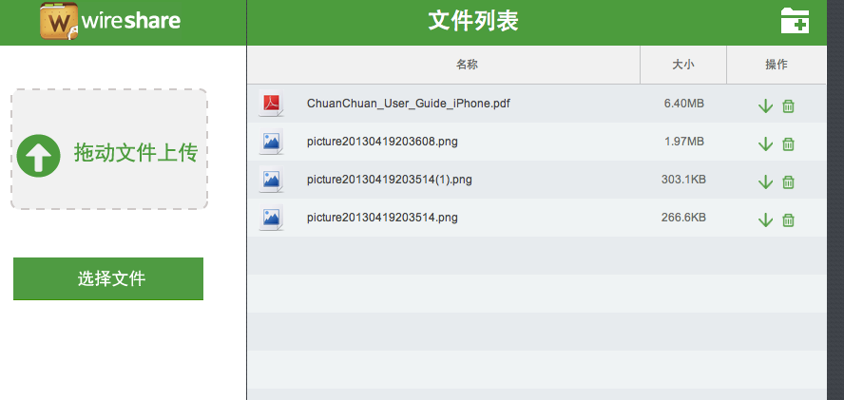Download picture20130419203514(1).png with arrow icon
Image resolution: width=844 pixels, height=400 pixels.
[765, 182]
